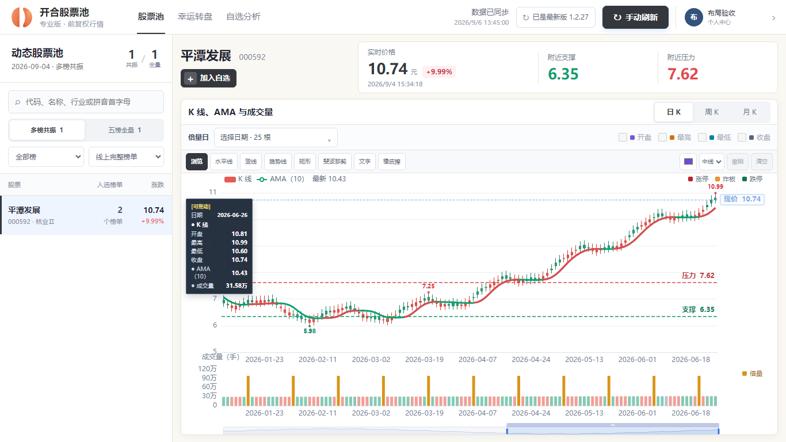Viewport: 786px width, 442px height.
Task: Switch to the 幸运转盘 tab
Action: coord(195,17)
